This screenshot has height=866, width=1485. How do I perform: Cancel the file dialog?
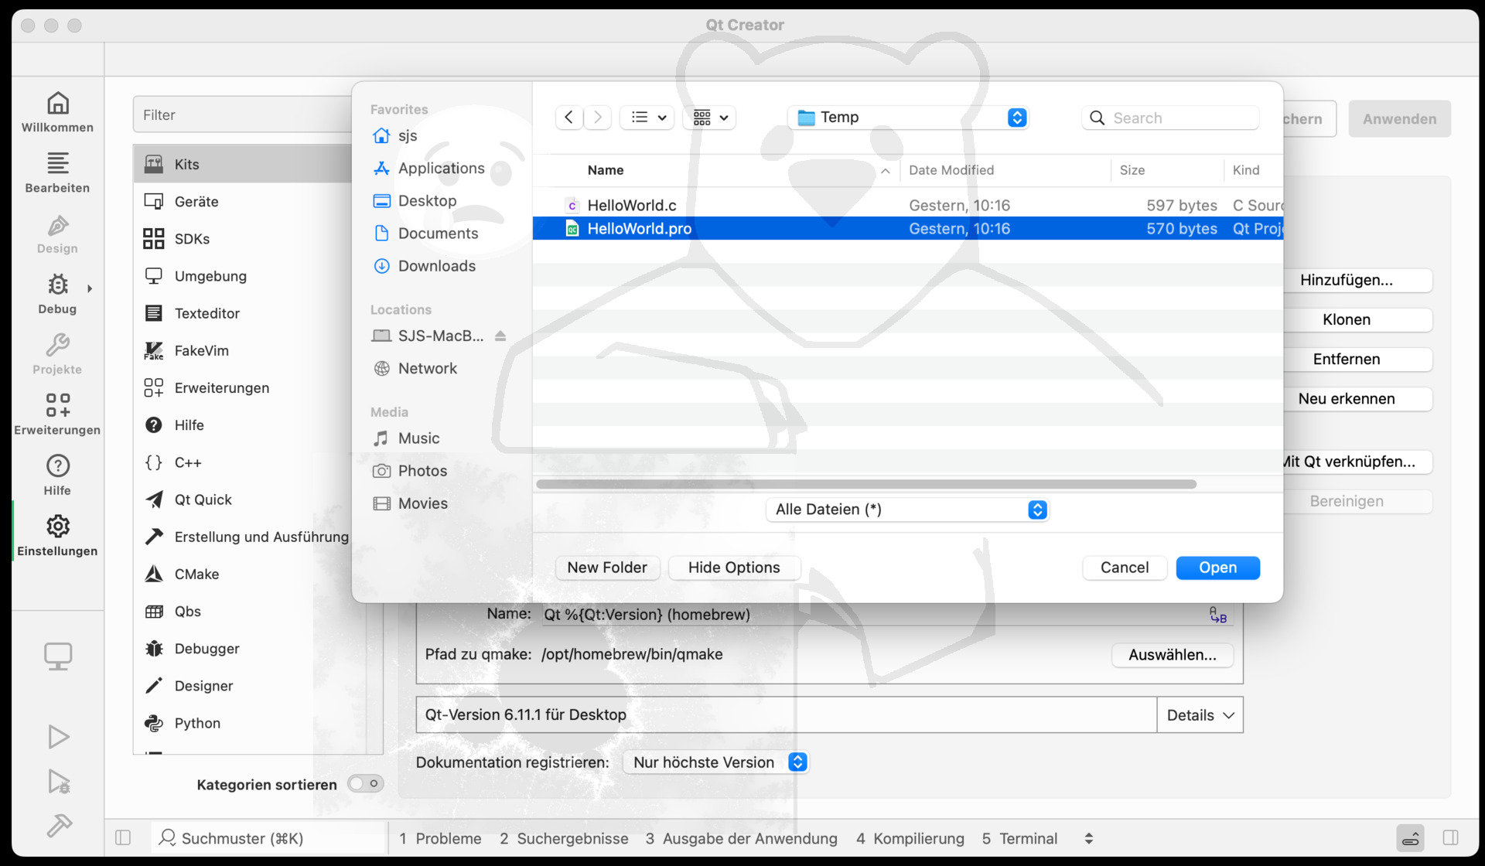(1125, 568)
